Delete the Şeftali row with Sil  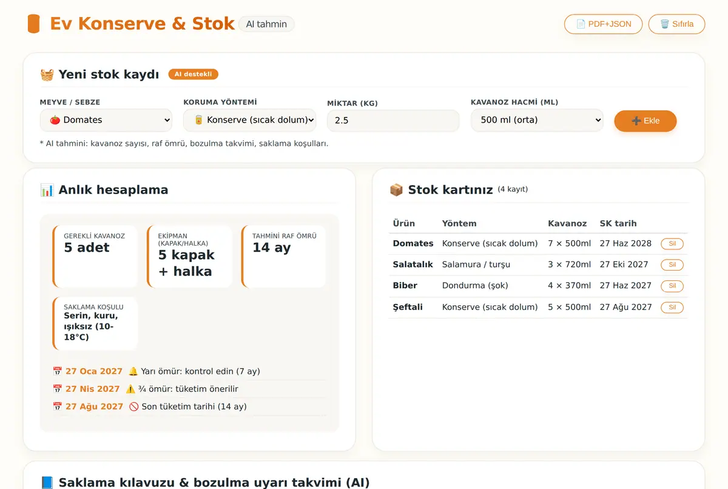[672, 308]
